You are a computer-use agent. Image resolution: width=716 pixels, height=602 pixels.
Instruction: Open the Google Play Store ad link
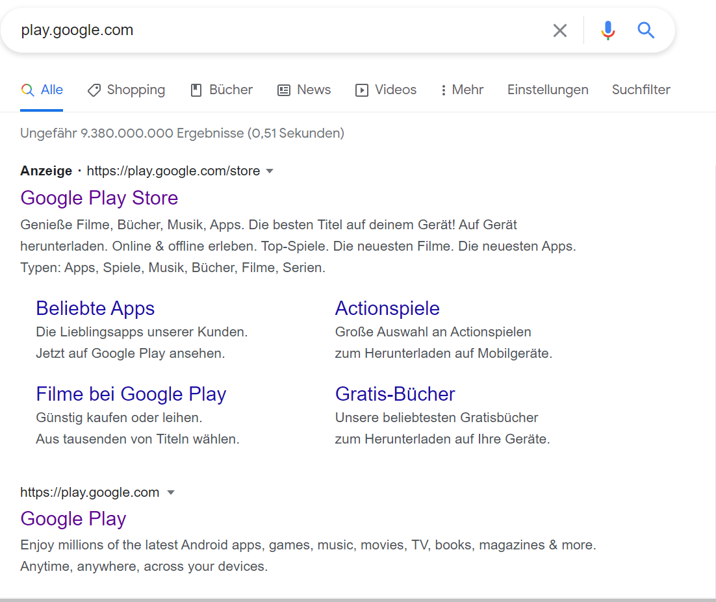[99, 198]
